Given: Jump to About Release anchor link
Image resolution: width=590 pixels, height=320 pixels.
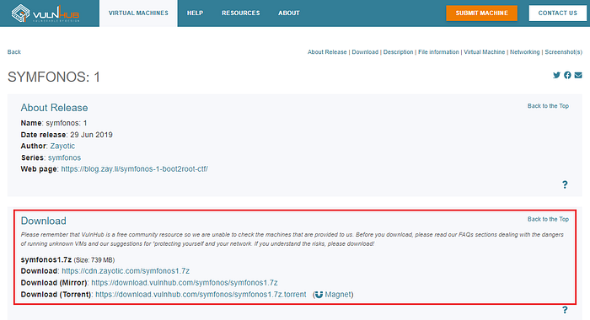Looking at the screenshot, I should (x=327, y=52).
